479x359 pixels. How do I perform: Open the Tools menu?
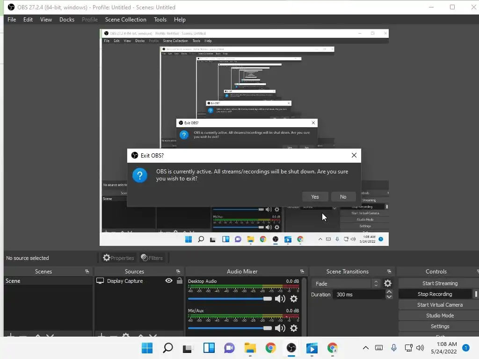point(160,20)
